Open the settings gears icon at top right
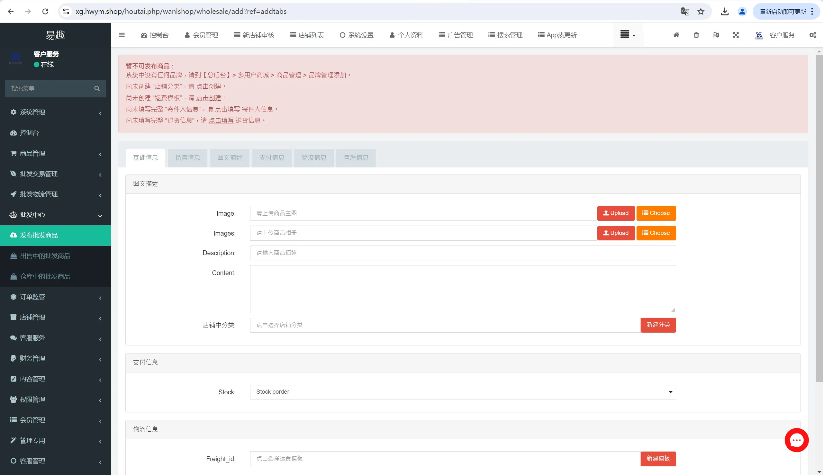 (813, 35)
